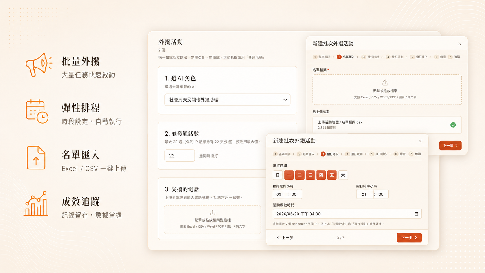This screenshot has width=485, height=273.
Task: Toggle 一 (Monday) in 撥打日期
Action: [x=289, y=175]
